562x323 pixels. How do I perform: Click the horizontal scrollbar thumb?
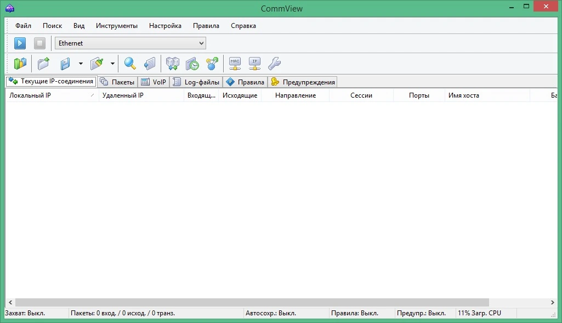point(252,303)
